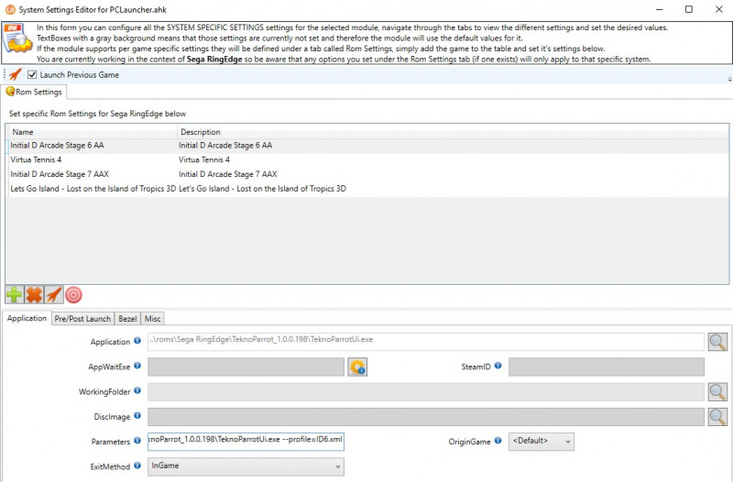Switch to the Pre/Post Launch tab
733x482 pixels.
tap(82, 319)
